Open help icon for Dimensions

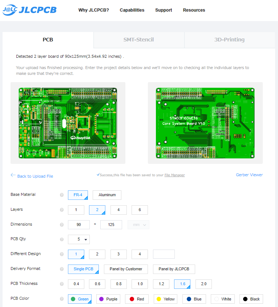click(x=62, y=225)
